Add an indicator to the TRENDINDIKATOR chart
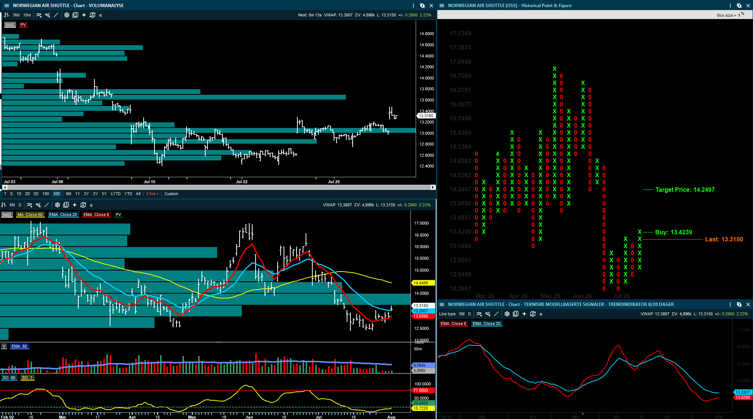This screenshot has width=753, height=419. 479,314
